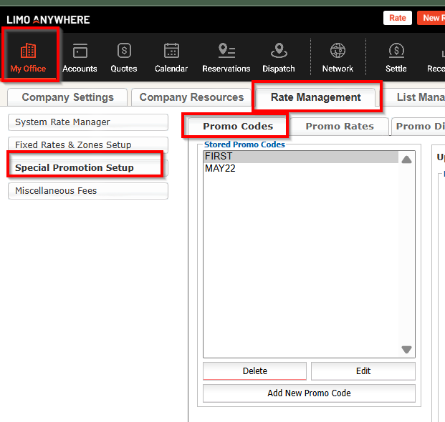This screenshot has height=422, width=445.
Task: Go to Reservations icon
Action: [226, 51]
